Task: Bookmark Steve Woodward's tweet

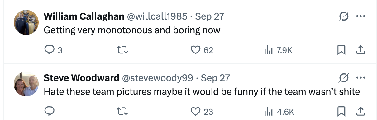Action: point(341,111)
